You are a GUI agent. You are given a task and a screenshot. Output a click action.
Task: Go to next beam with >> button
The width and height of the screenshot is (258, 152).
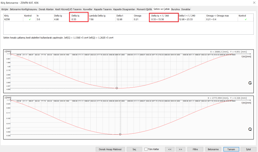[180, 149]
